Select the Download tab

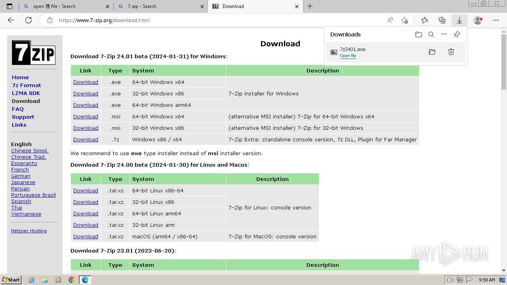[x=255, y=6]
